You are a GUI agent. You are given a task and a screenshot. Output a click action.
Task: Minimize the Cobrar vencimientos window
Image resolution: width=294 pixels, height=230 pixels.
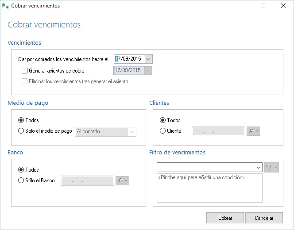tap(243, 6)
